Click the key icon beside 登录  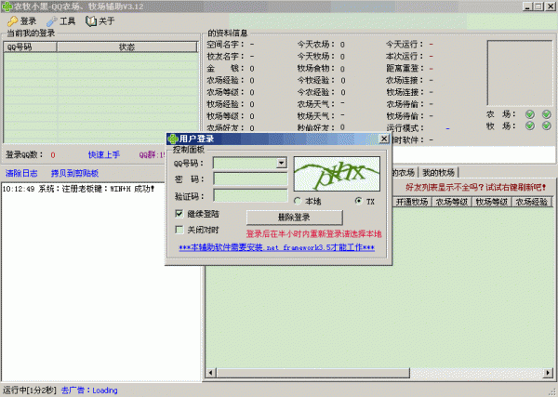(13, 21)
